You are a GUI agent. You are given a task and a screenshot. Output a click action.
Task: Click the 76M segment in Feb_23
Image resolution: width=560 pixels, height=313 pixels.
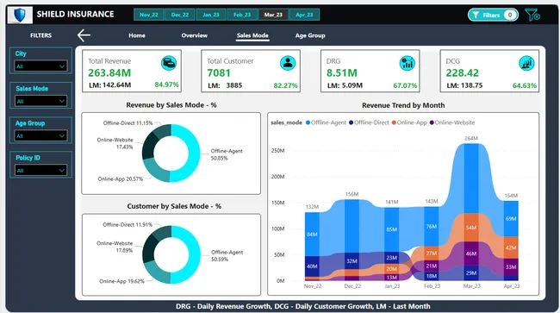point(432,226)
